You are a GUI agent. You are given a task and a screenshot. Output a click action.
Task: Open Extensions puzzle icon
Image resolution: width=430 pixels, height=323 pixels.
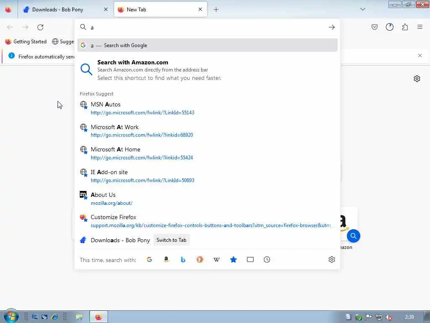[405, 27]
